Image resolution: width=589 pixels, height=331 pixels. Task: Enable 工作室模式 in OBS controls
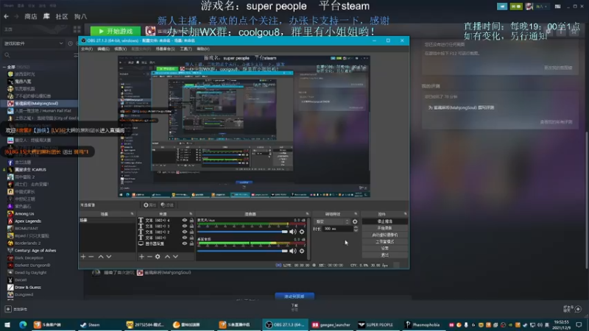pos(384,242)
